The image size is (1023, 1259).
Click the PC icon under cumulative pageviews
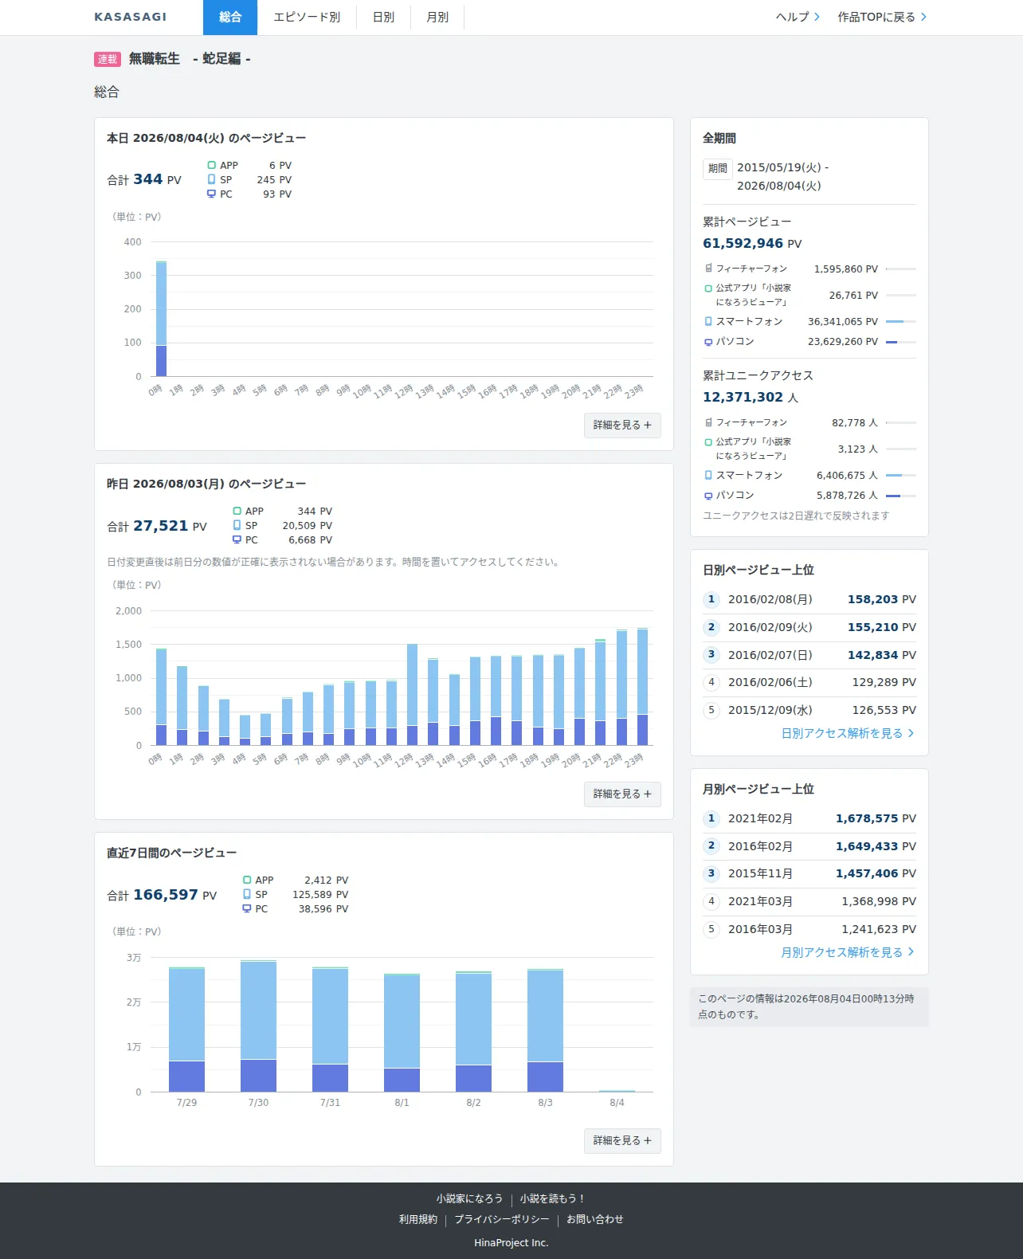coord(708,342)
